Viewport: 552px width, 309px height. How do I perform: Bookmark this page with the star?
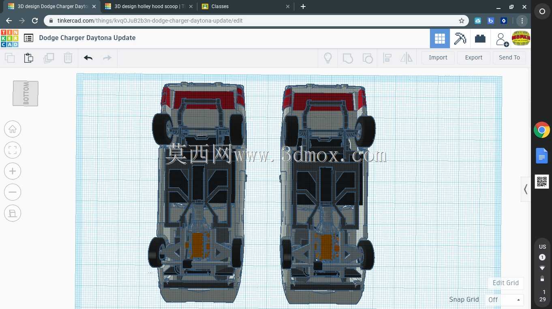[x=462, y=21]
